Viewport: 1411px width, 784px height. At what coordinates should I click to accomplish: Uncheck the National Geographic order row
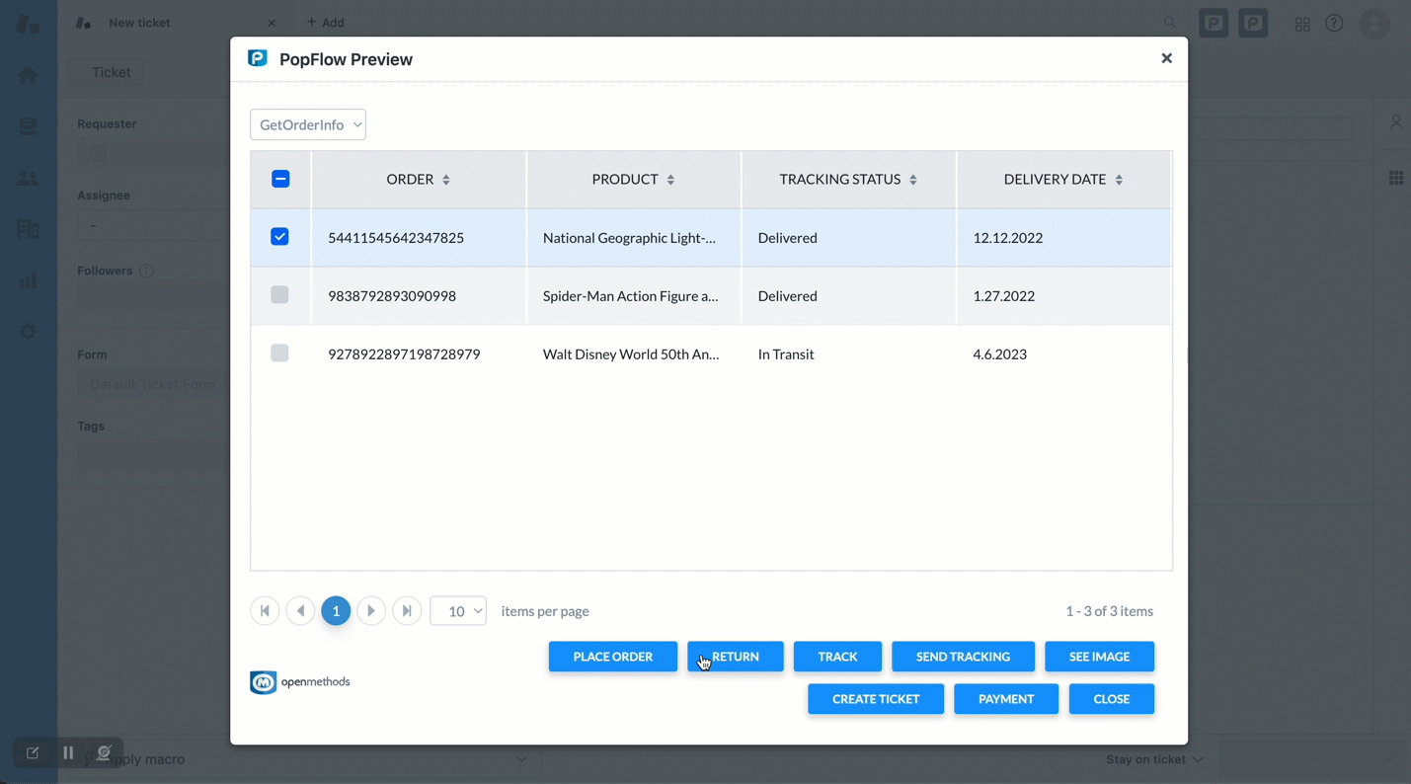pyautogui.click(x=279, y=237)
